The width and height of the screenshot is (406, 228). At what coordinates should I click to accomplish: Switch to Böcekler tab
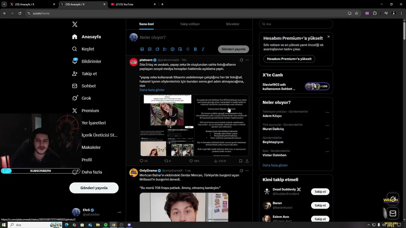point(232,24)
